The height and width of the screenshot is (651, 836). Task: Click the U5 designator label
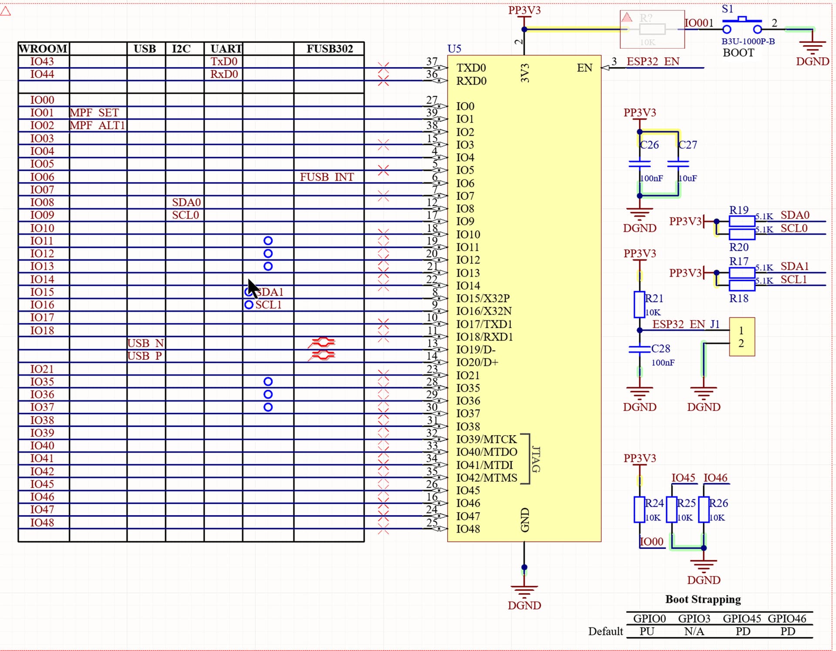[x=454, y=49]
